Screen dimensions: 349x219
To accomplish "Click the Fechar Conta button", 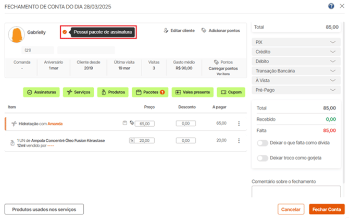I will 327,209.
